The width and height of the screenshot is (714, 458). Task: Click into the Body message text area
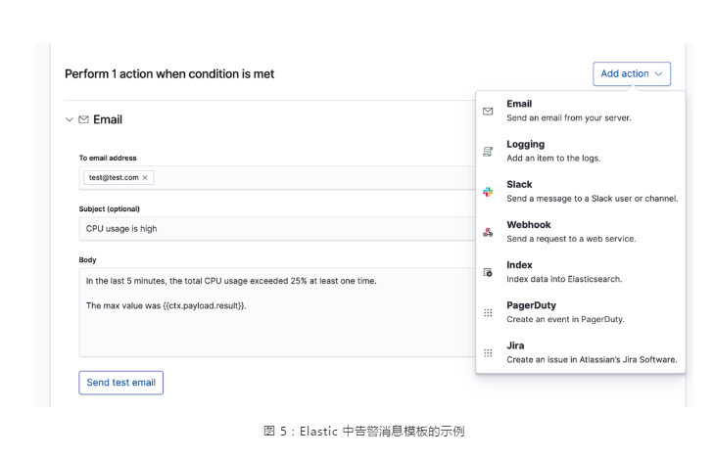click(x=277, y=312)
